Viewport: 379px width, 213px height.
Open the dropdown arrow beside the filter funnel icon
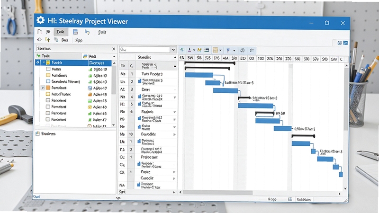(234, 50)
